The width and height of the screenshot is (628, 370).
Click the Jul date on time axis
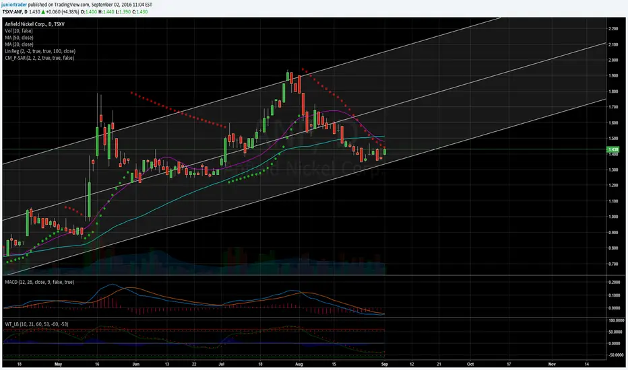coord(221,365)
